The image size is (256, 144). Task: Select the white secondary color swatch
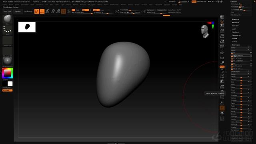[10, 84]
